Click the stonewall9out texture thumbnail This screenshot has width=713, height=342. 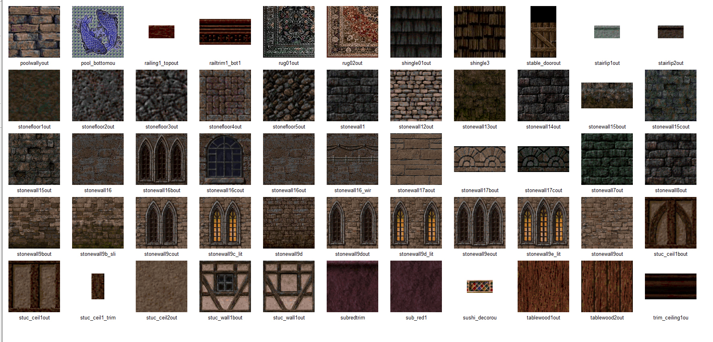coord(607,223)
